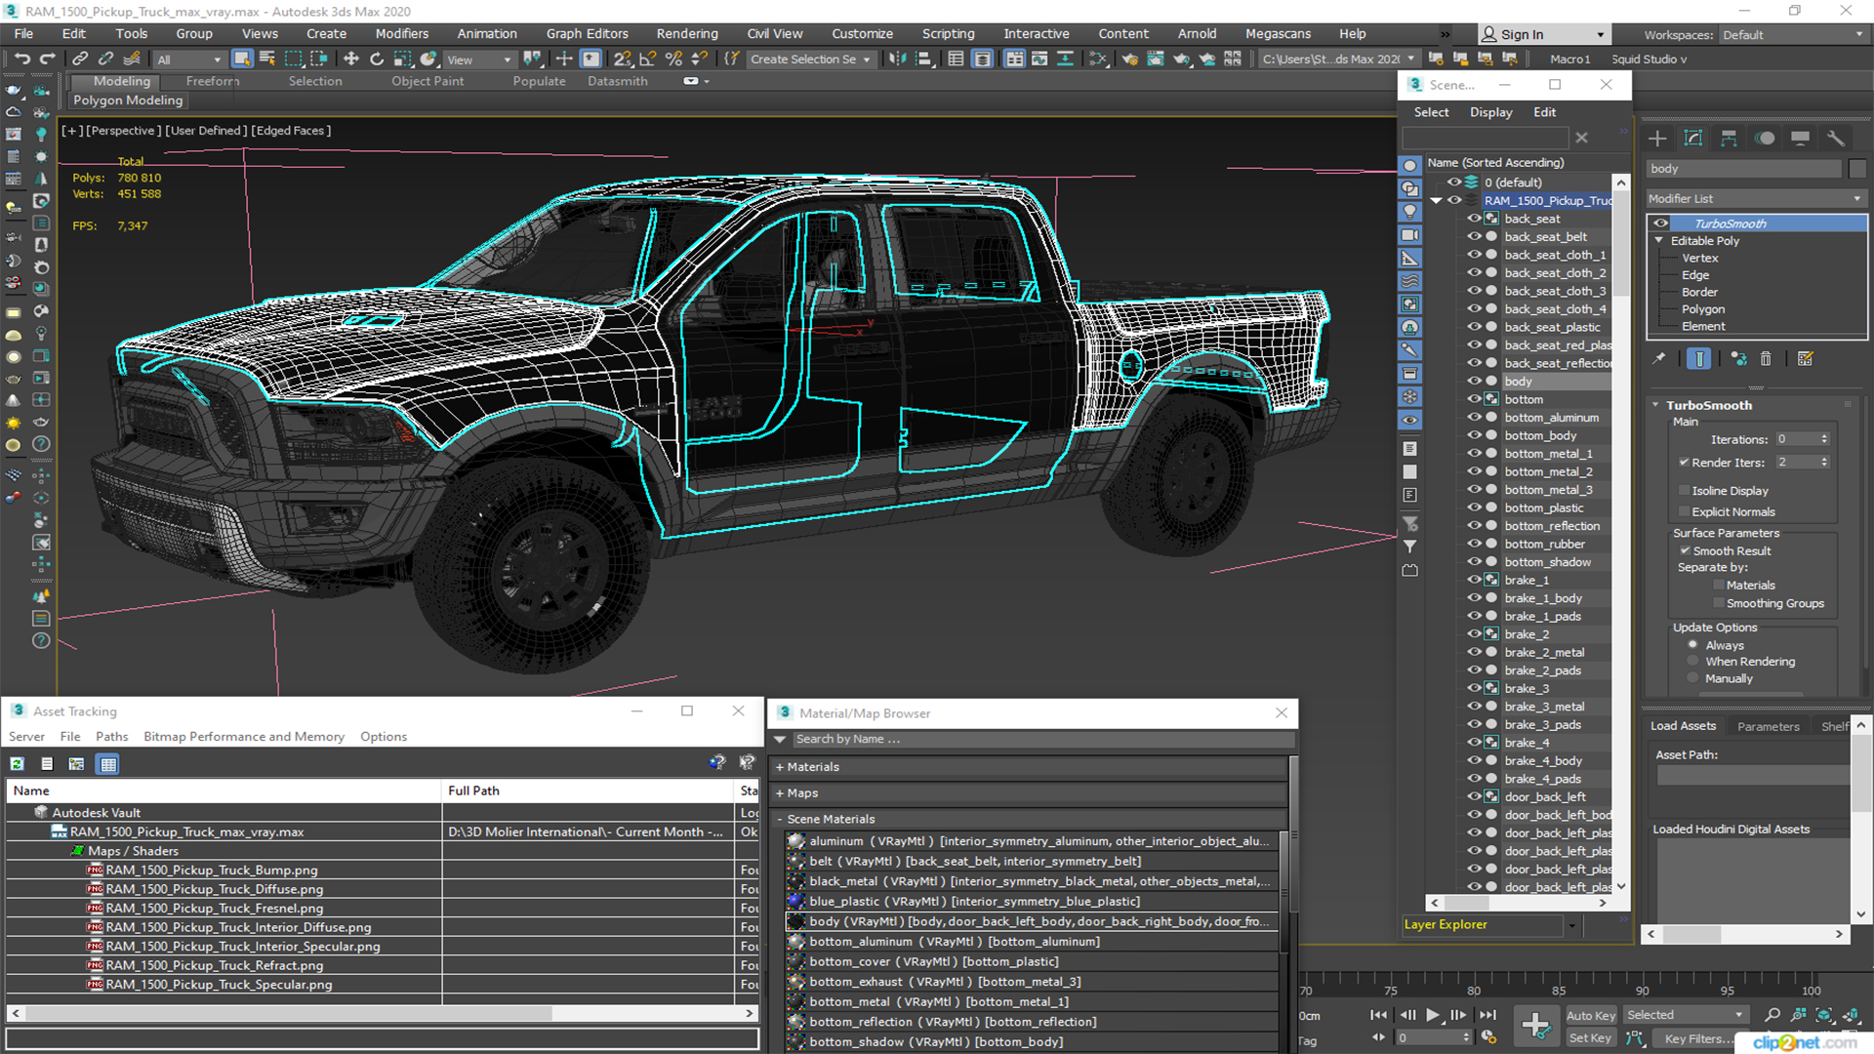Click Zoom Extents Selected icon
Image resolution: width=1874 pixels, height=1054 pixels.
coord(1823,1015)
